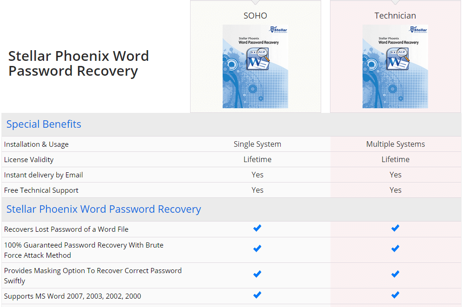Click the blue Stellar Phoenix Word Password Recovery section heading
Viewport: 462px width, 307px height.
(104, 209)
